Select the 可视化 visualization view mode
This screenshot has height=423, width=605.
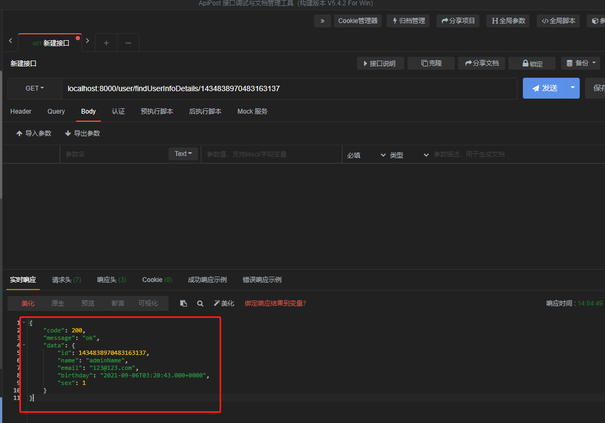(x=148, y=303)
